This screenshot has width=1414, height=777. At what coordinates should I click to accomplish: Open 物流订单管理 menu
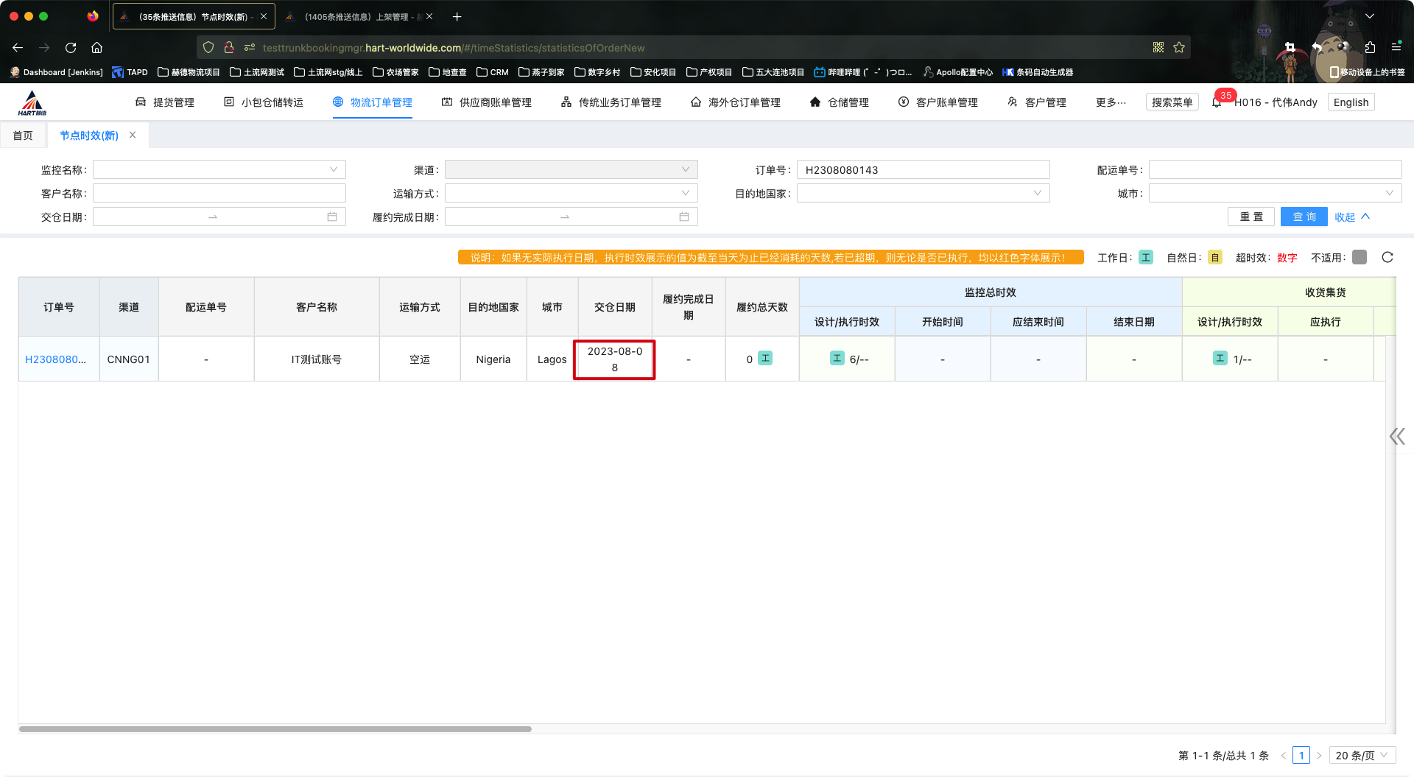[x=373, y=102]
